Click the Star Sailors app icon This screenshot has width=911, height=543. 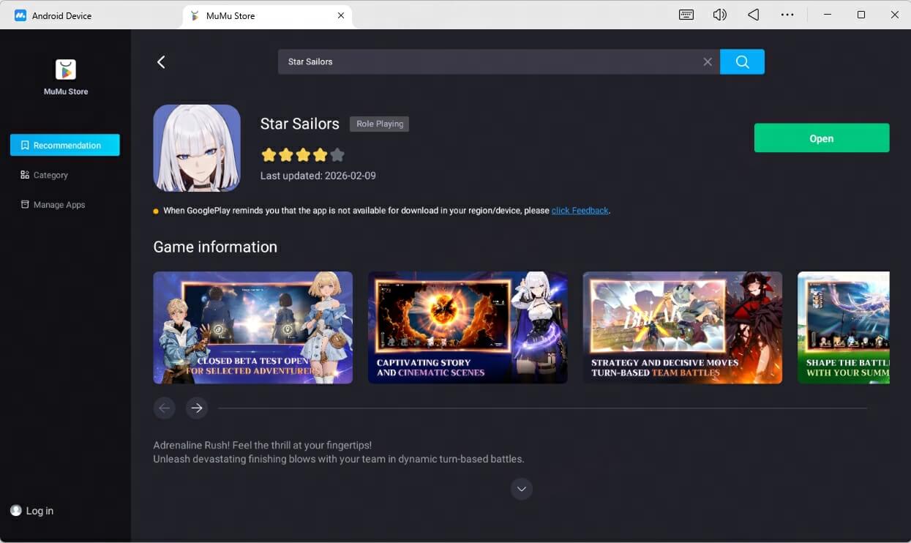coord(197,148)
